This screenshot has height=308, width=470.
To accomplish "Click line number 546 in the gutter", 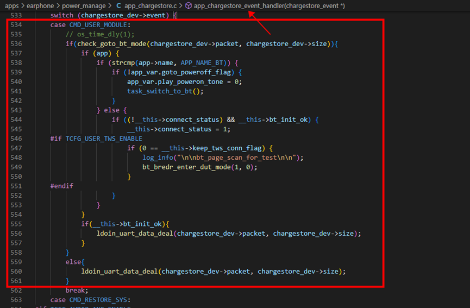I will (x=16, y=139).
